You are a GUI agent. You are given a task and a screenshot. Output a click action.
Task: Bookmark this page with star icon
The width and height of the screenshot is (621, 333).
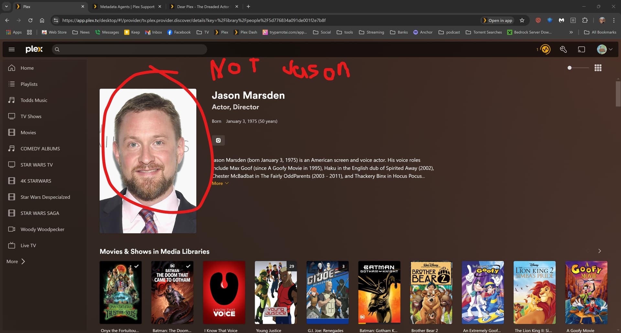(x=522, y=20)
